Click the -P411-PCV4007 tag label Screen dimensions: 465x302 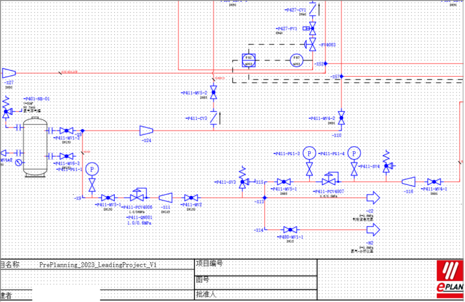click(x=329, y=192)
